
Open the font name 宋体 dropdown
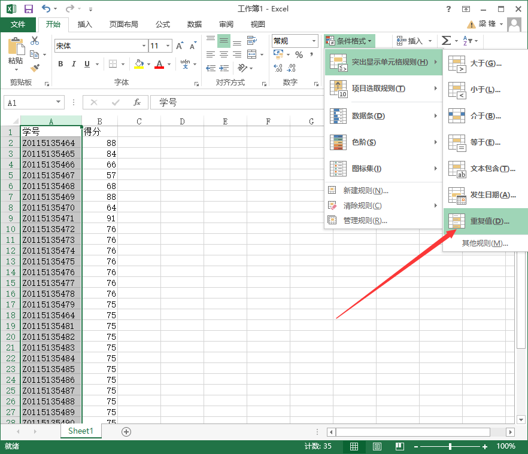144,46
